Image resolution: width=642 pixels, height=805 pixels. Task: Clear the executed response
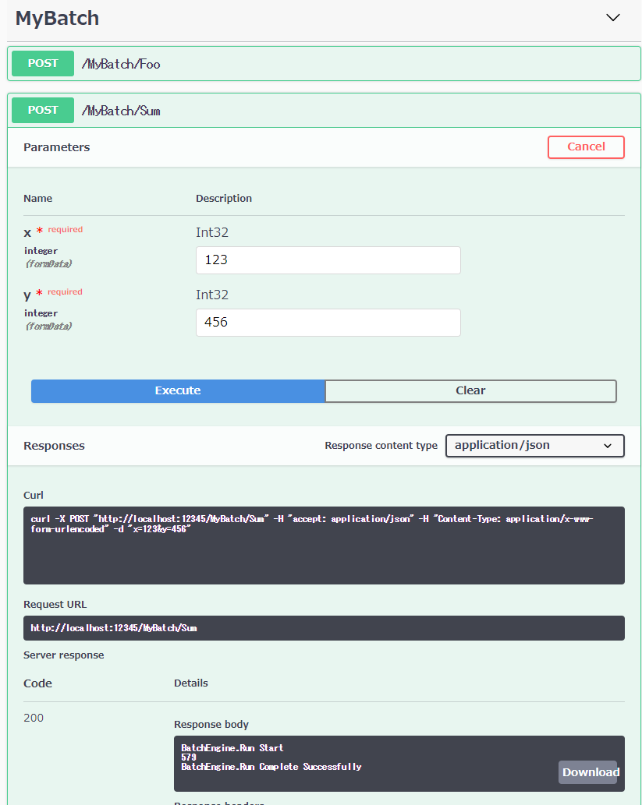click(x=470, y=391)
